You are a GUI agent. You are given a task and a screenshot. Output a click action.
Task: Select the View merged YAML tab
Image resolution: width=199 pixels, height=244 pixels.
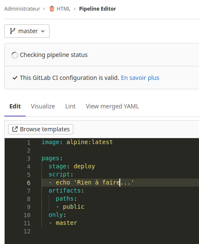click(x=112, y=106)
